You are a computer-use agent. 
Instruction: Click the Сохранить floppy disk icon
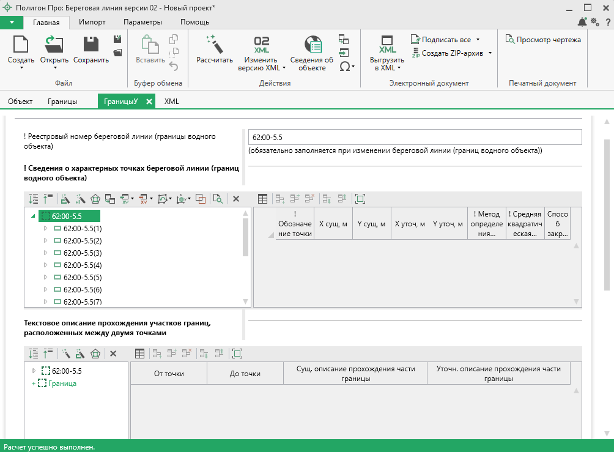91,45
